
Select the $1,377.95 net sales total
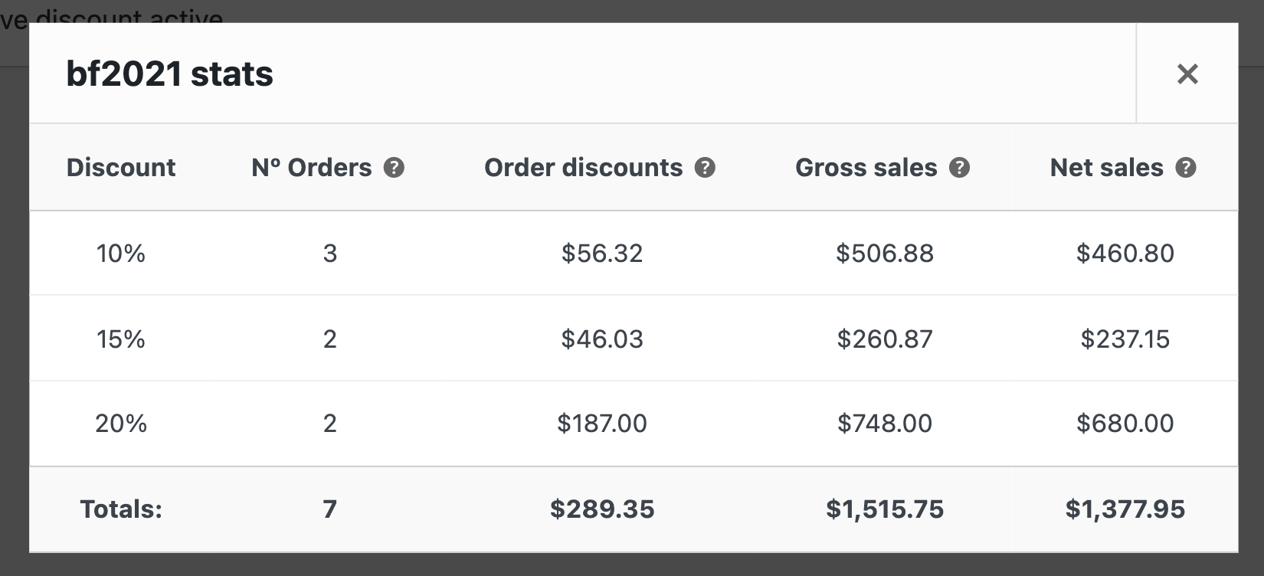[1125, 509]
